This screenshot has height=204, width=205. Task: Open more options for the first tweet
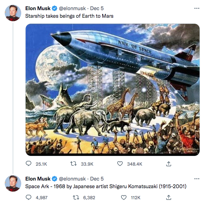pos(197,8)
